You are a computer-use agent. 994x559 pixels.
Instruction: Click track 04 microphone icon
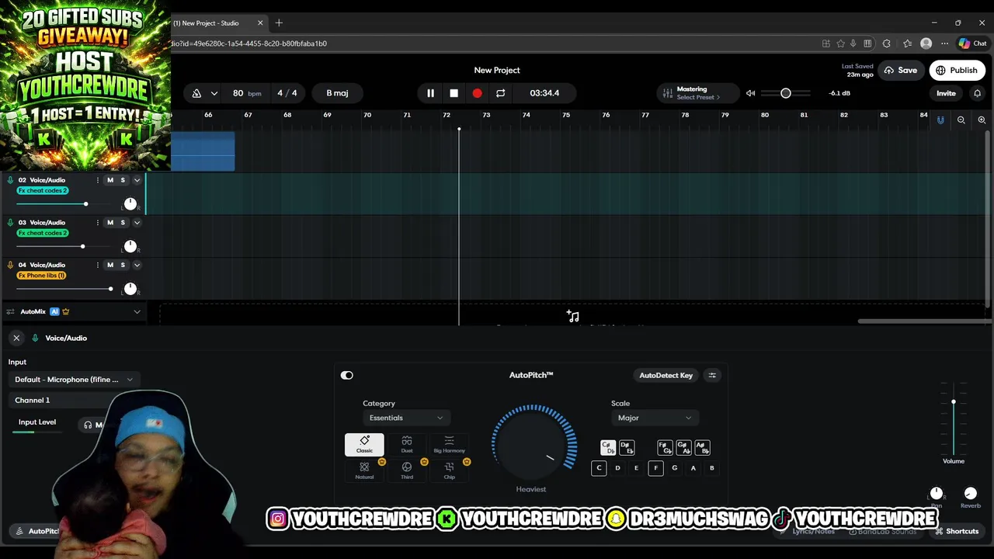point(10,265)
